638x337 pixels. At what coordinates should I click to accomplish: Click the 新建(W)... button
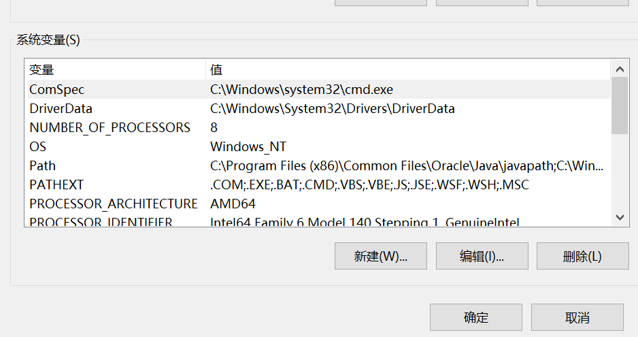(x=380, y=257)
